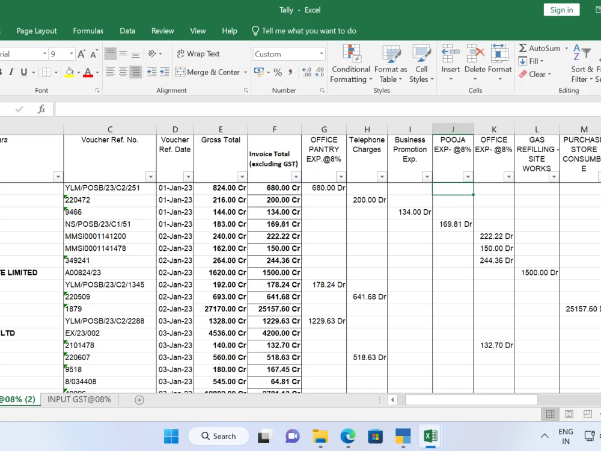Bottom align cell contents
The image size is (601, 451).
point(136,54)
